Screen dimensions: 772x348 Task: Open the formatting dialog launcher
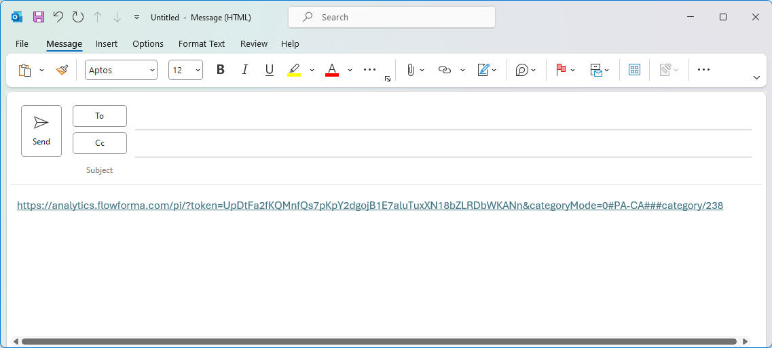pyautogui.click(x=388, y=79)
